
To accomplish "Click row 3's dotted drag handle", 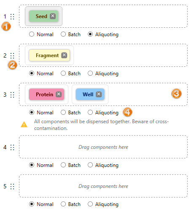I will [12, 95].
